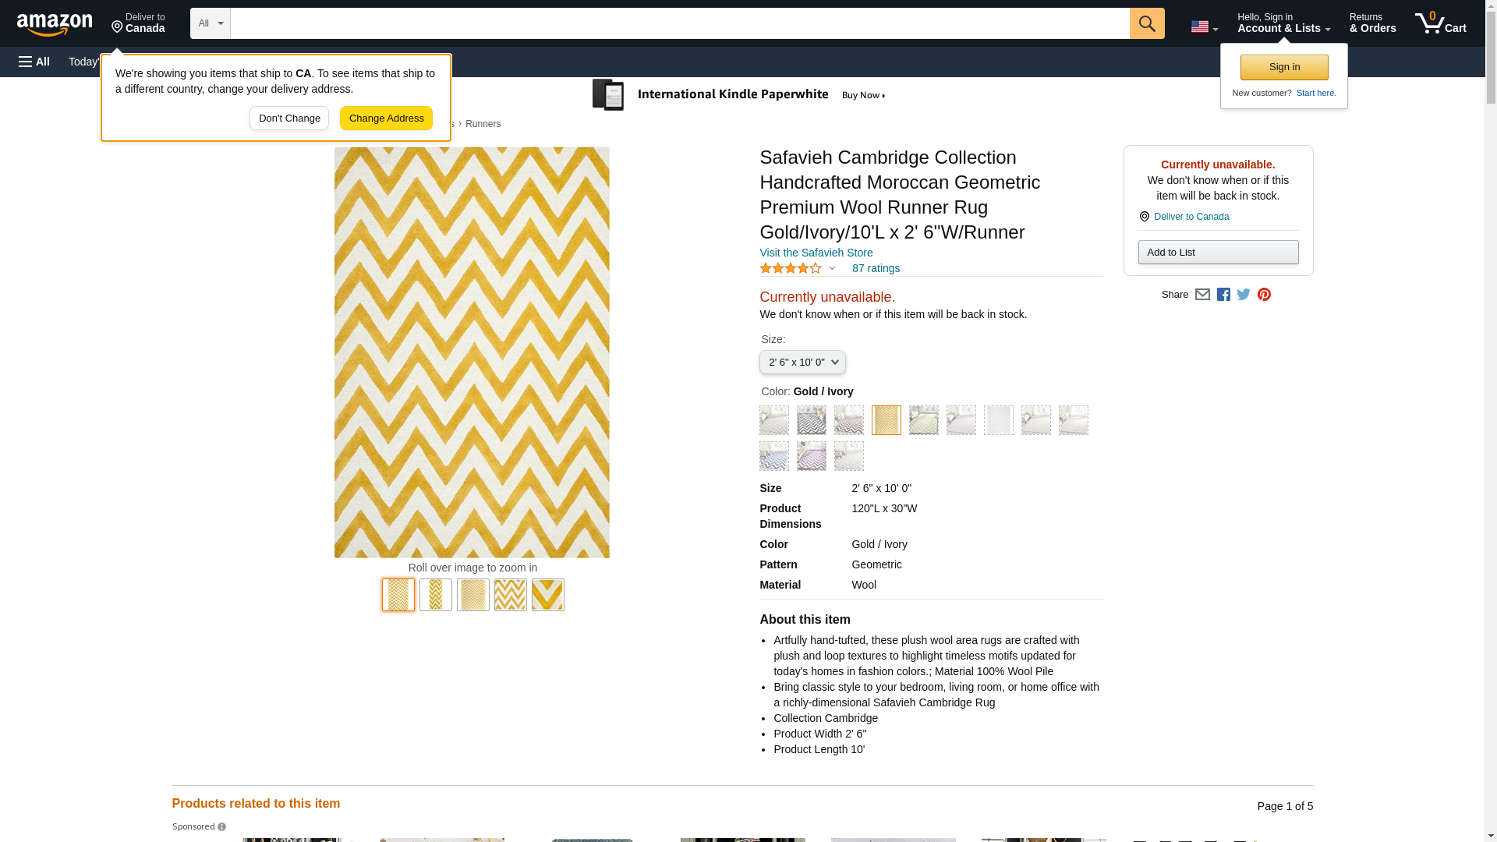Viewport: 1497px width, 842px height.
Task: Expand the search category All dropdown
Action: [210, 23]
